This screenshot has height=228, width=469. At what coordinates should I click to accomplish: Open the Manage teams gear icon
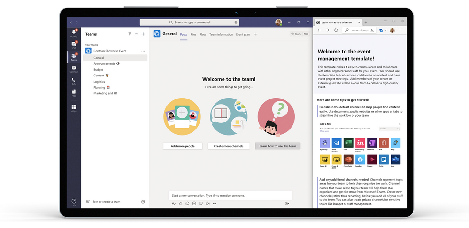point(143,202)
